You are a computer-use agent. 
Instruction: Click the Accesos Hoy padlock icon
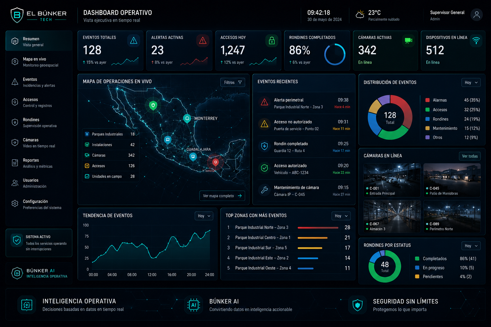[x=272, y=41]
